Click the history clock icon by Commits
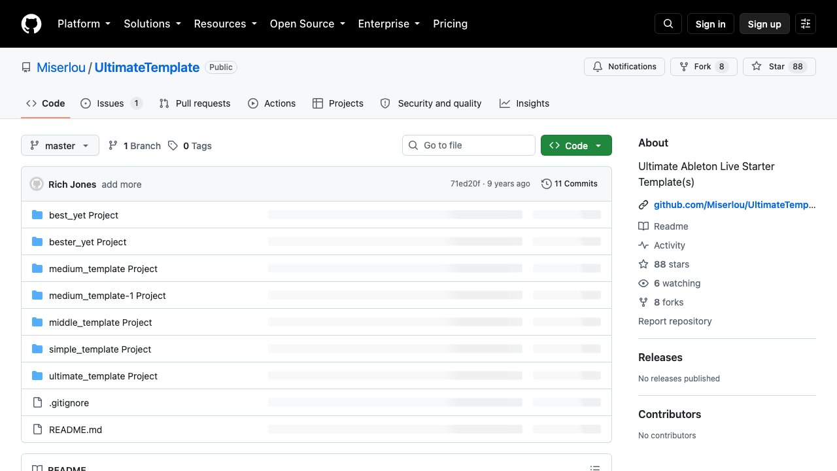This screenshot has width=837, height=471. (547, 184)
